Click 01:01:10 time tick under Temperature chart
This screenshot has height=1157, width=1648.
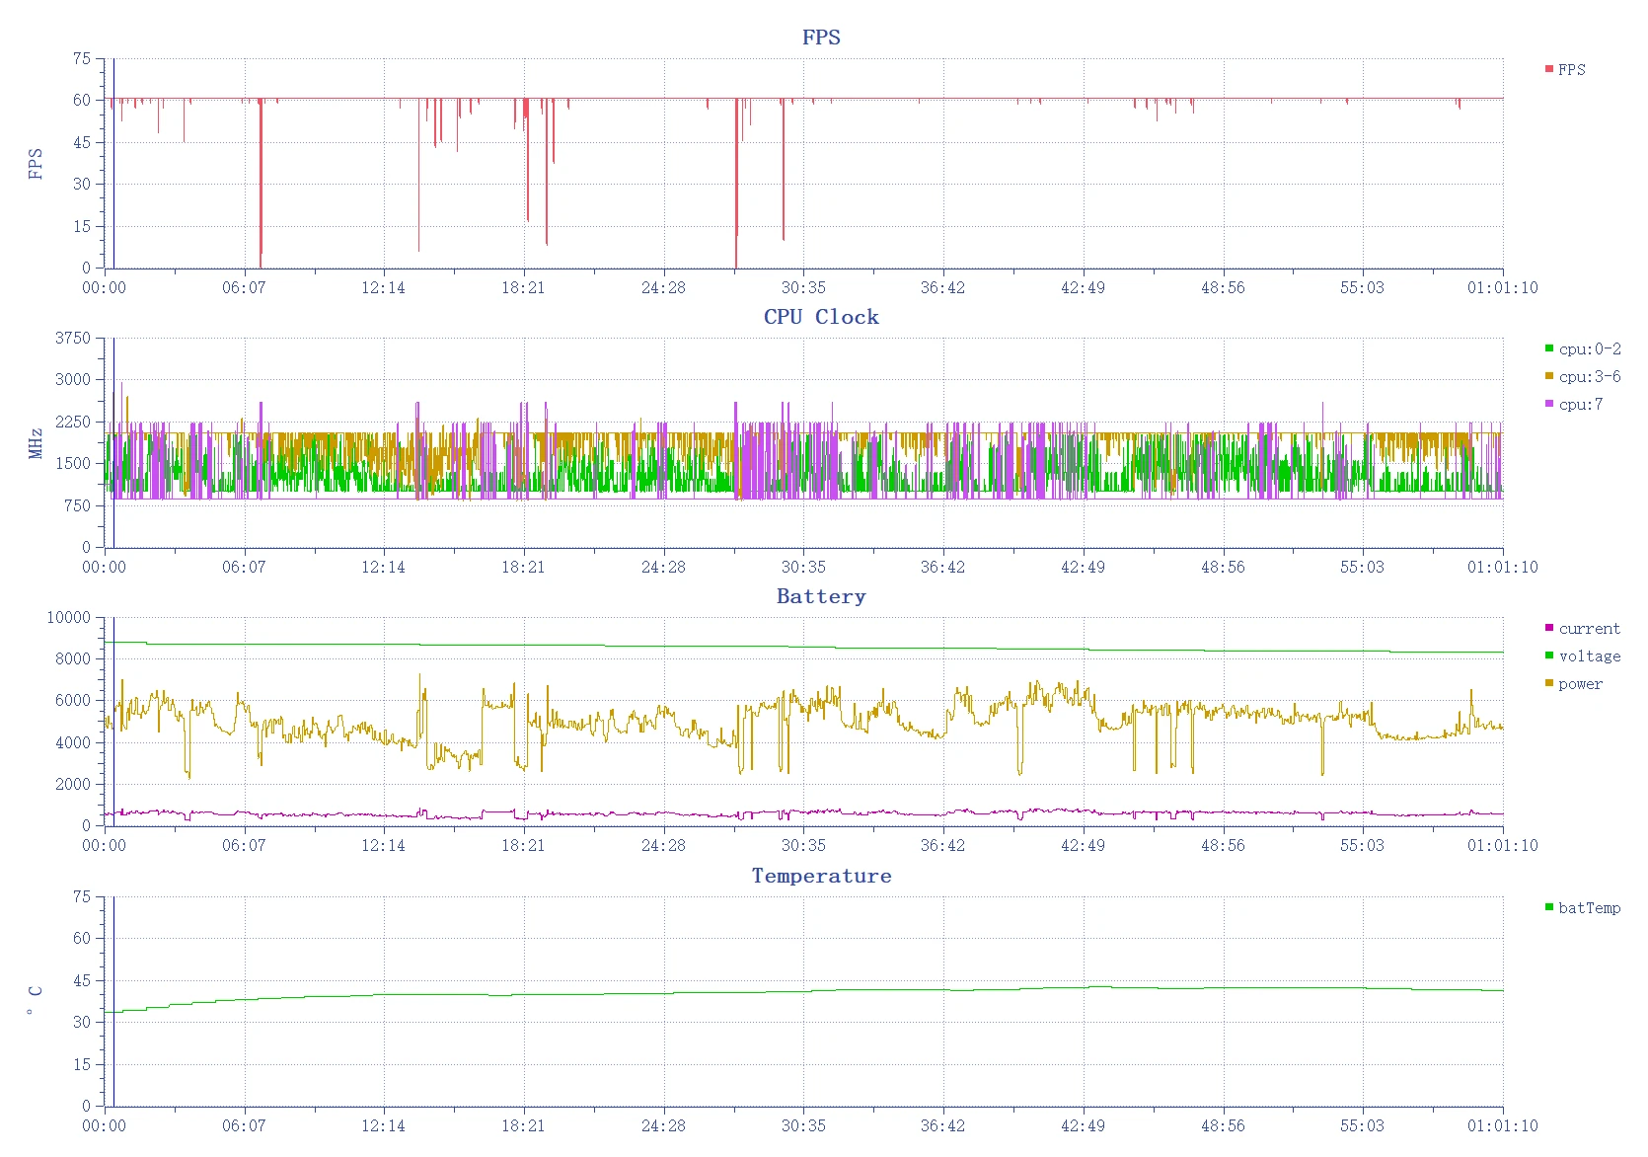point(1502,1125)
